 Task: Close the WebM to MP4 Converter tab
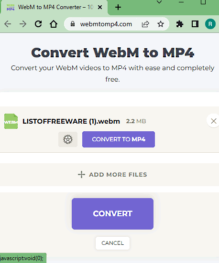100,7
